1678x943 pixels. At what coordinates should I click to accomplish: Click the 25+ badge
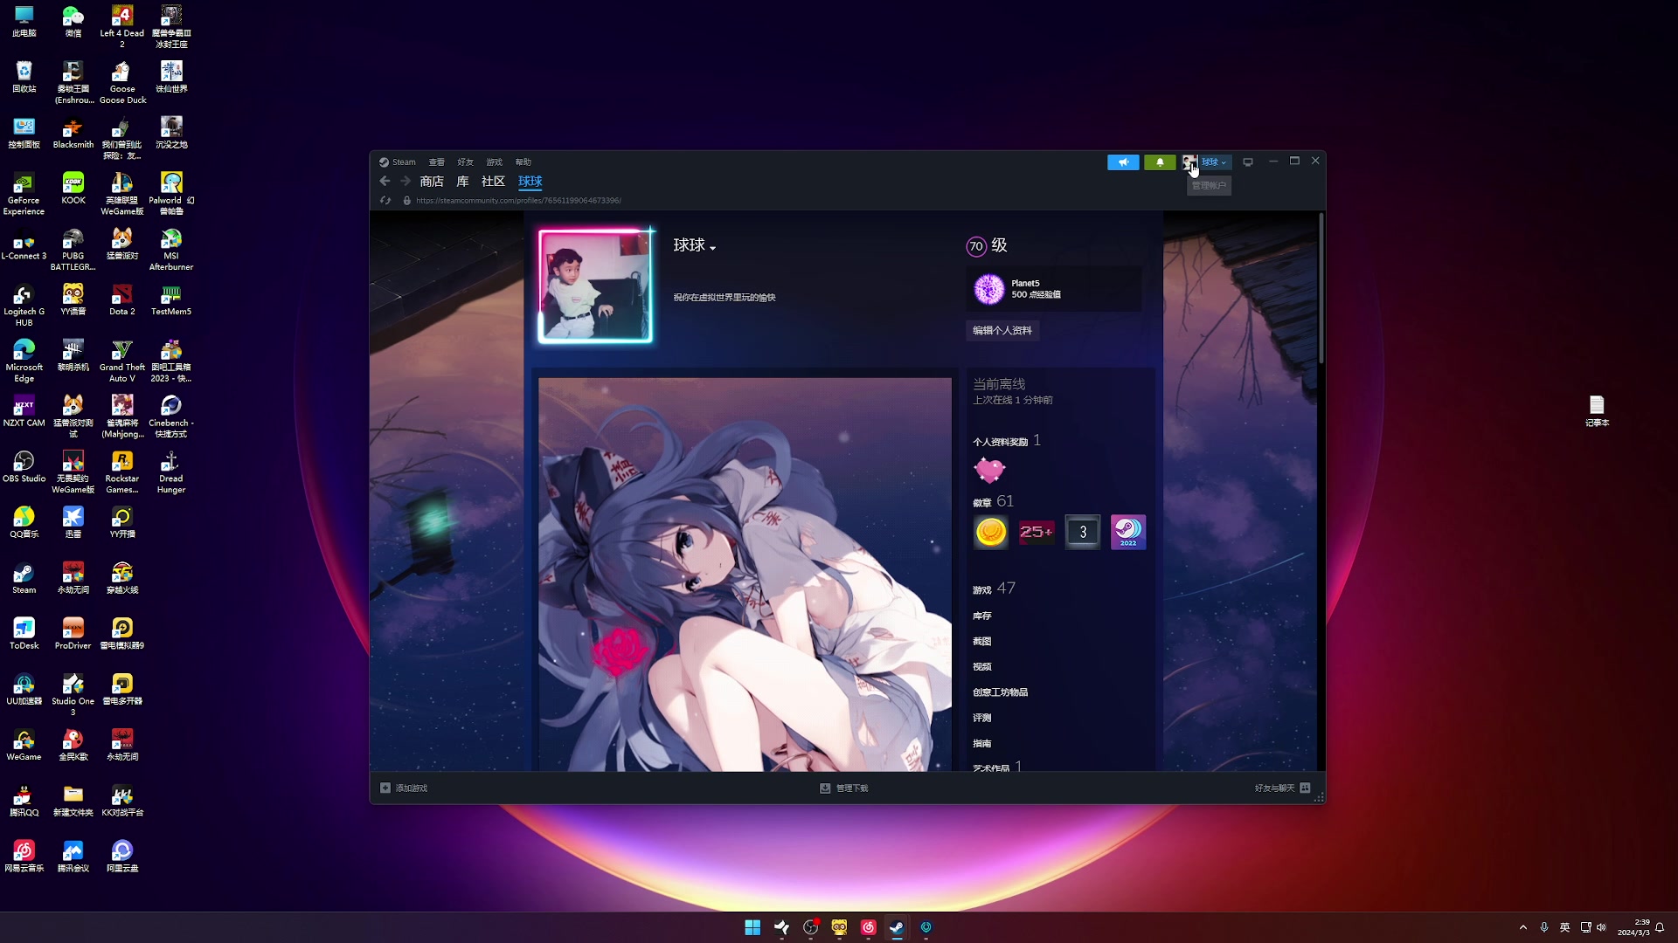[x=1037, y=532]
